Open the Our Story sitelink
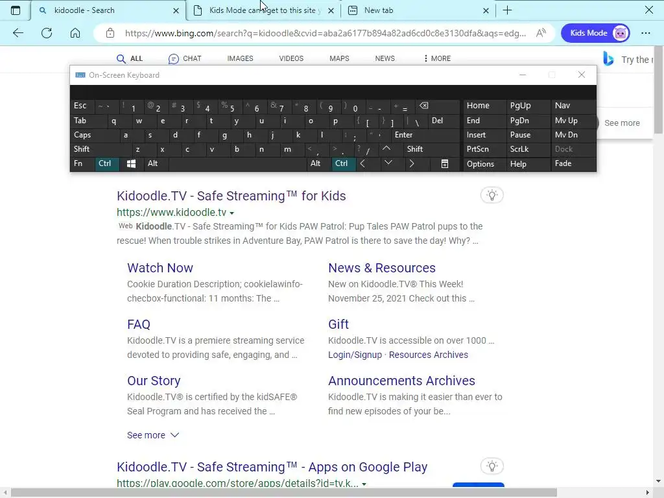This screenshot has width=664, height=498. (x=154, y=381)
